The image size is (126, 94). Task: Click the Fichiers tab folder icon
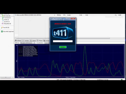pyautogui.click(x=44, y=40)
